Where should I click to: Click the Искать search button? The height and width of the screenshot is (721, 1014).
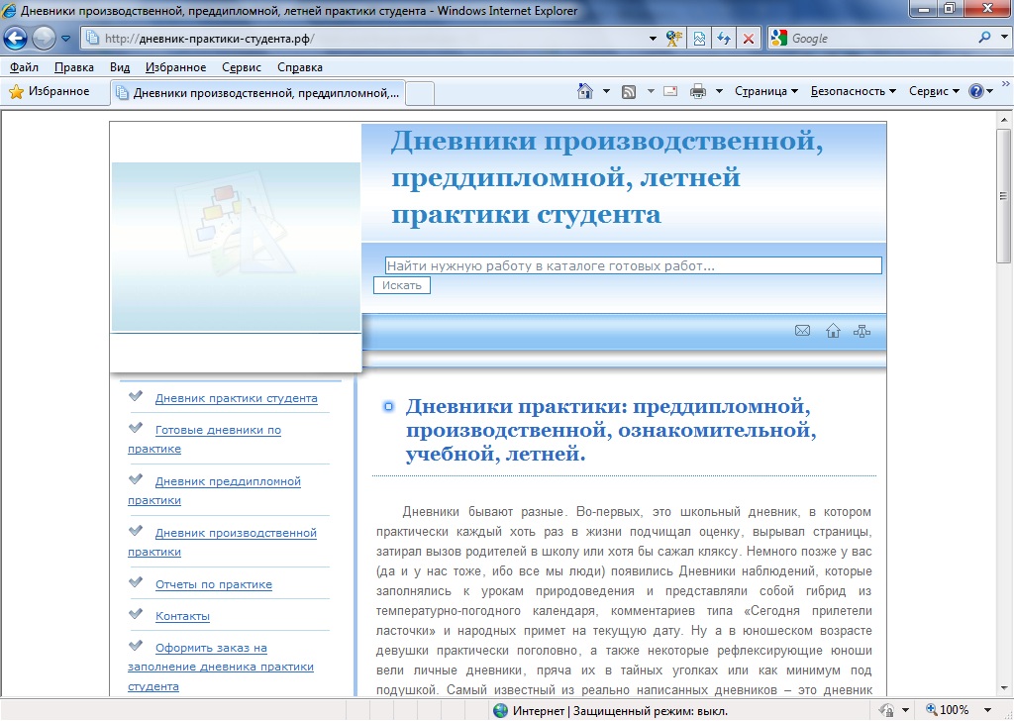(402, 285)
